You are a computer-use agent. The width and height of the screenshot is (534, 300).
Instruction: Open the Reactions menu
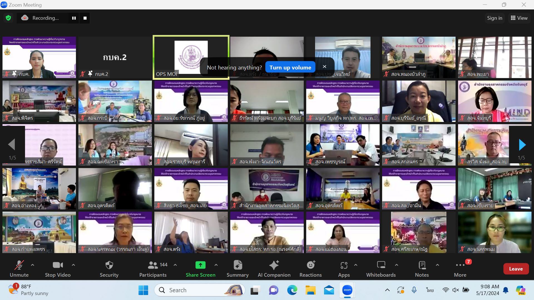pos(310,265)
